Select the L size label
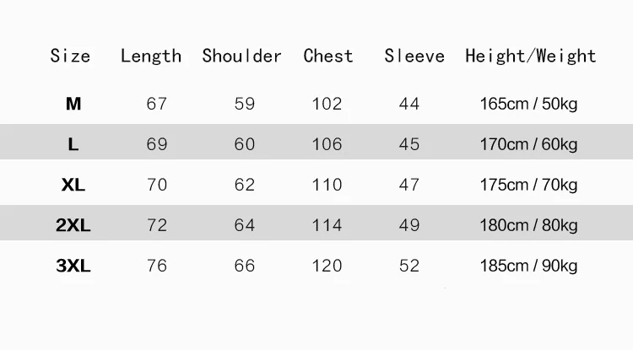 point(73,144)
